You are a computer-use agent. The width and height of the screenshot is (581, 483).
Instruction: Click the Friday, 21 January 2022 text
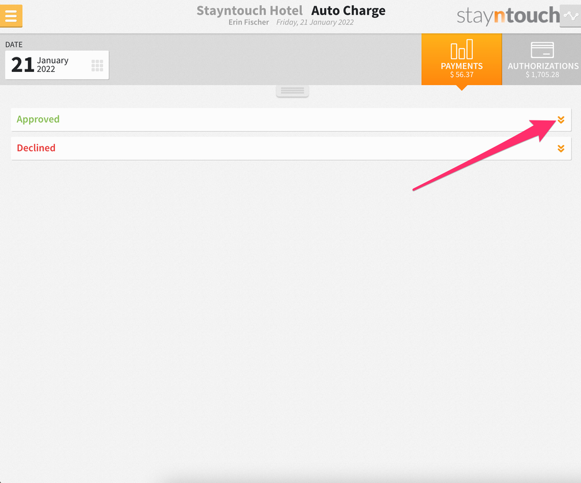point(315,22)
